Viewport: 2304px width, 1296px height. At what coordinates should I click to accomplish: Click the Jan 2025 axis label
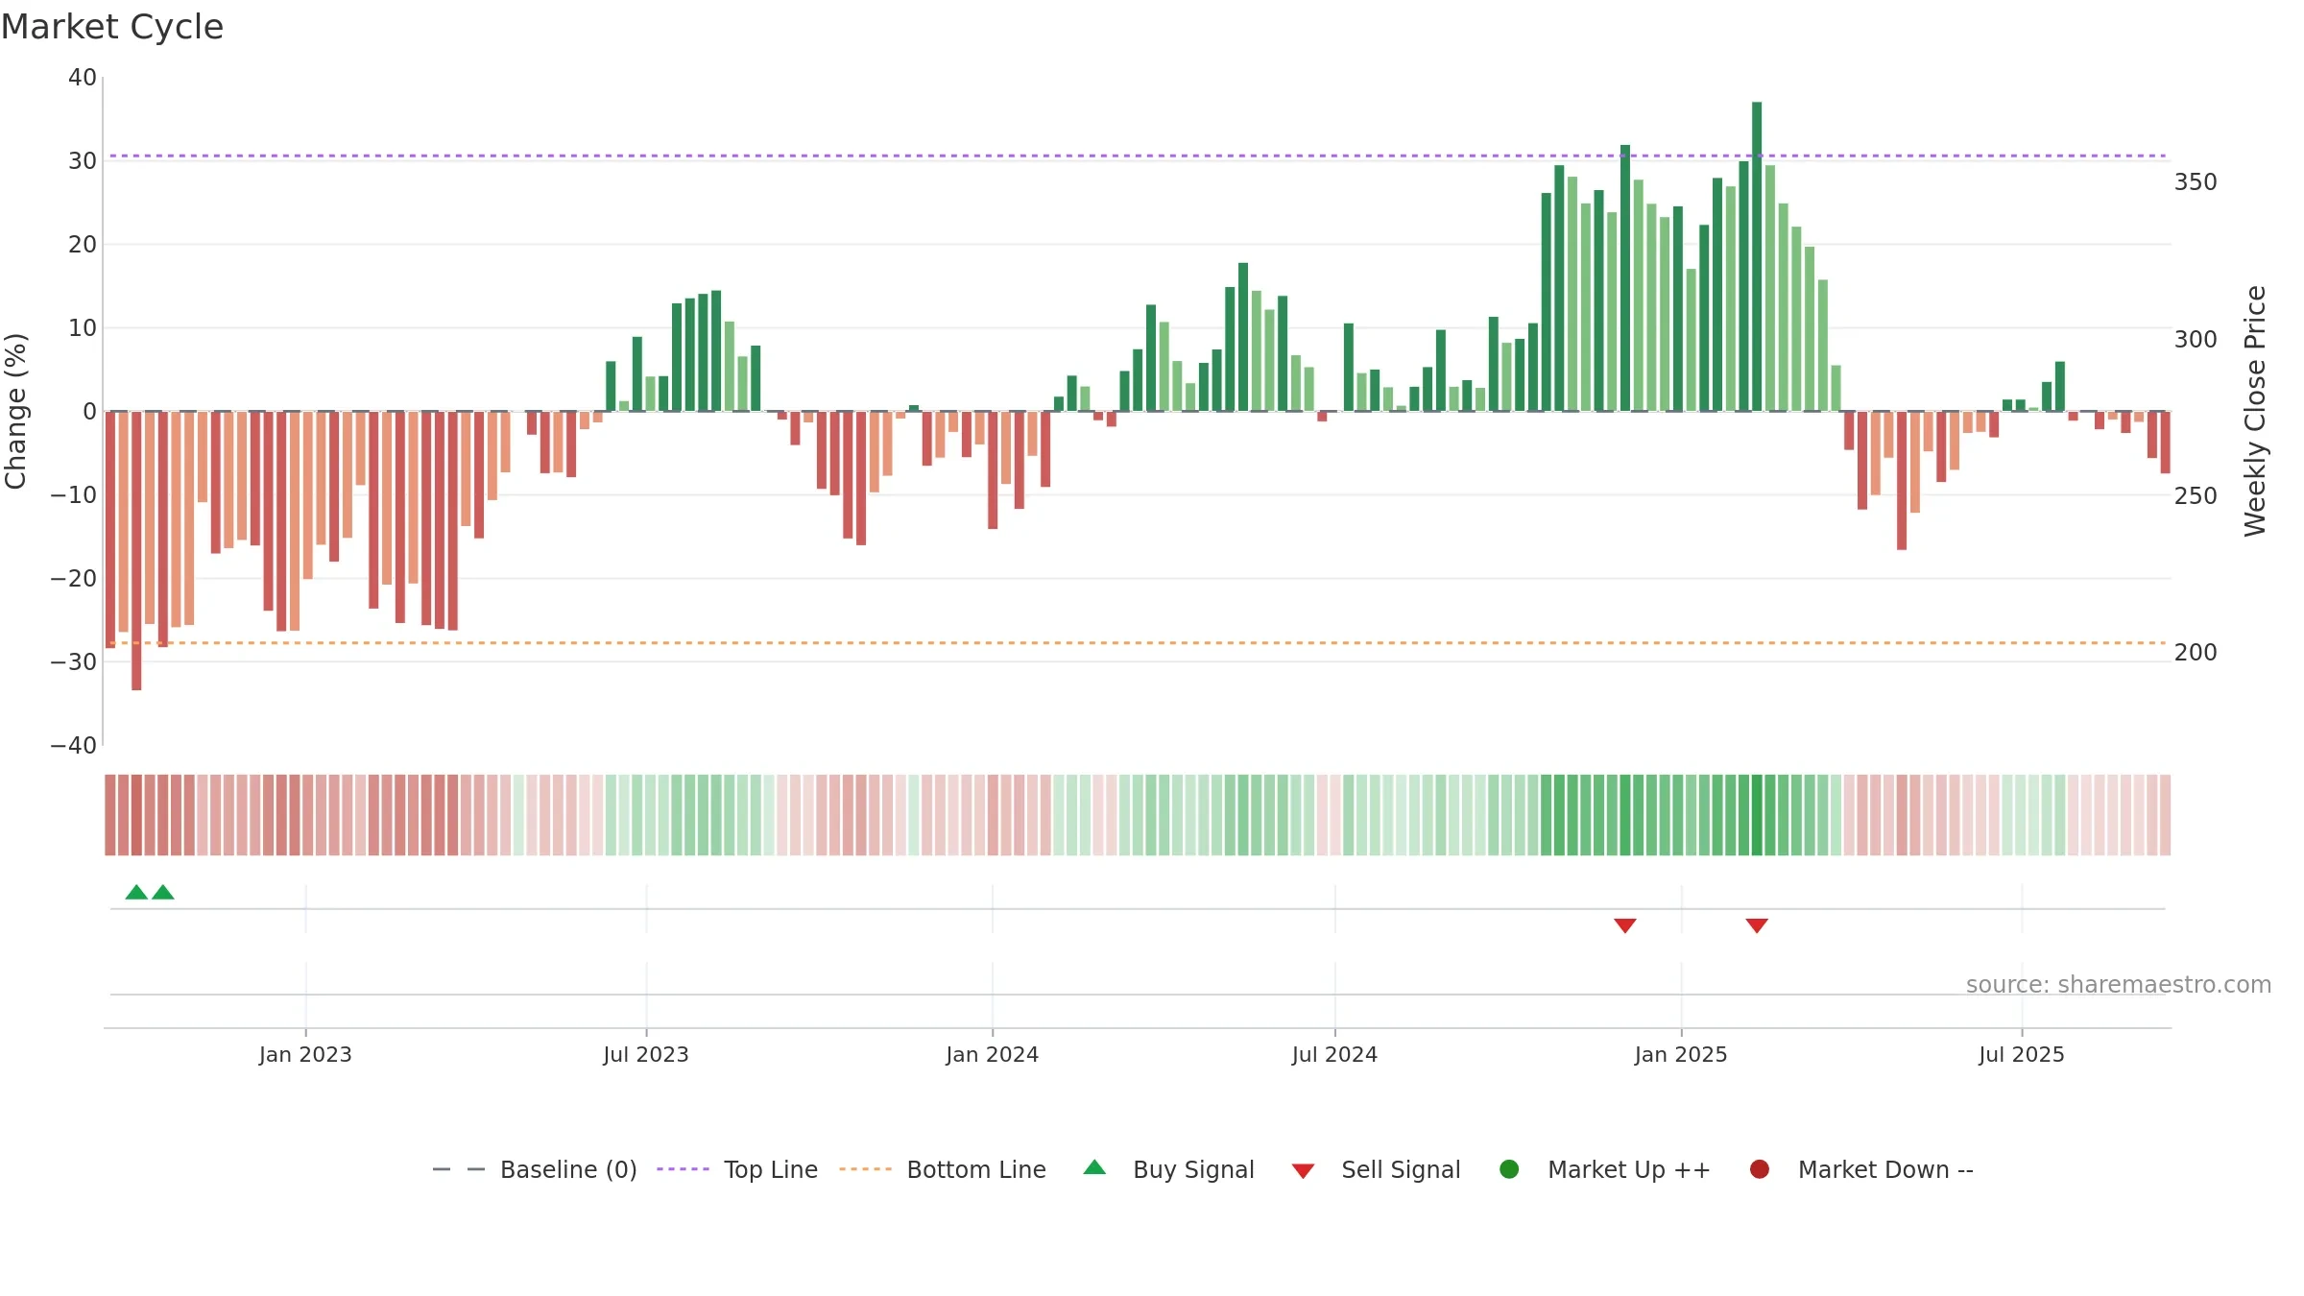[1681, 1055]
